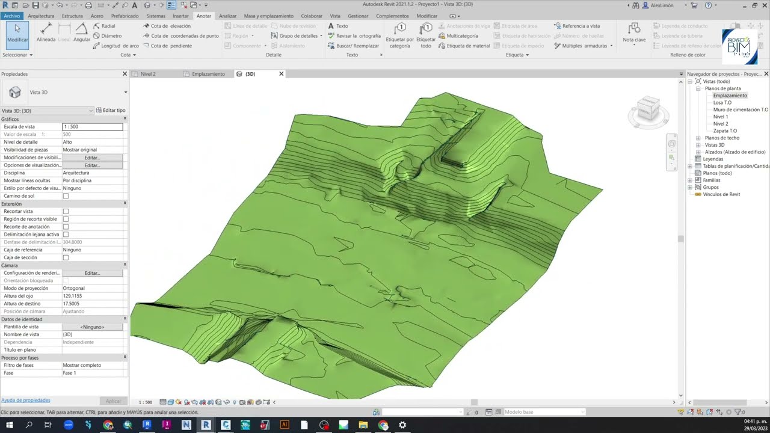Screen dimensions: 770x433
Task: Open Buscar/Reemplazar tool
Action: [x=354, y=46]
